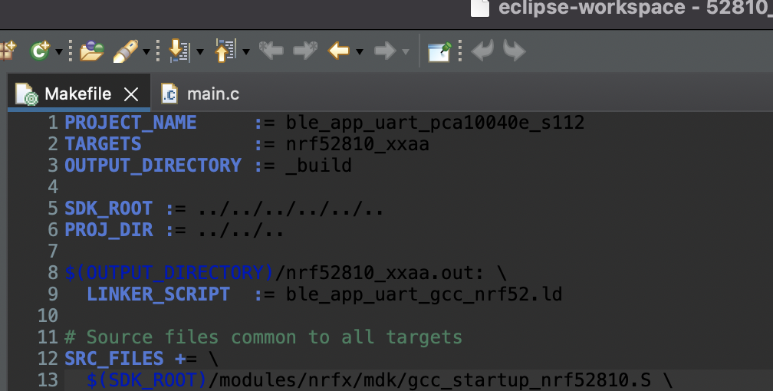773x391 pixels.
Task: Click line number 4 in gutter
Action: (53, 187)
